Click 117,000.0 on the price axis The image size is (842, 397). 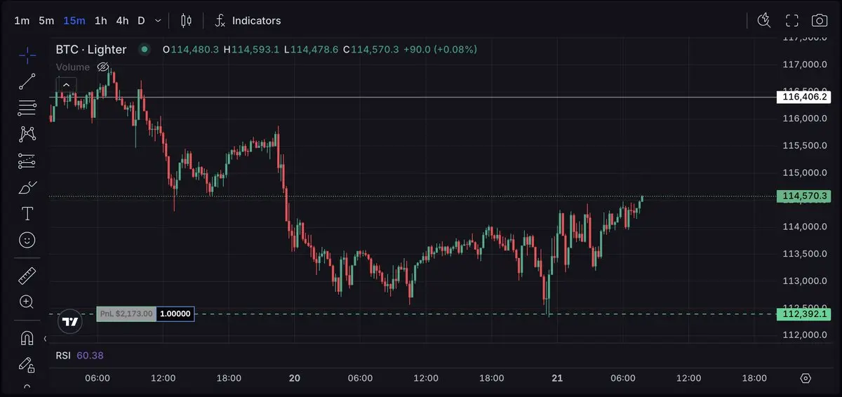[x=805, y=64]
